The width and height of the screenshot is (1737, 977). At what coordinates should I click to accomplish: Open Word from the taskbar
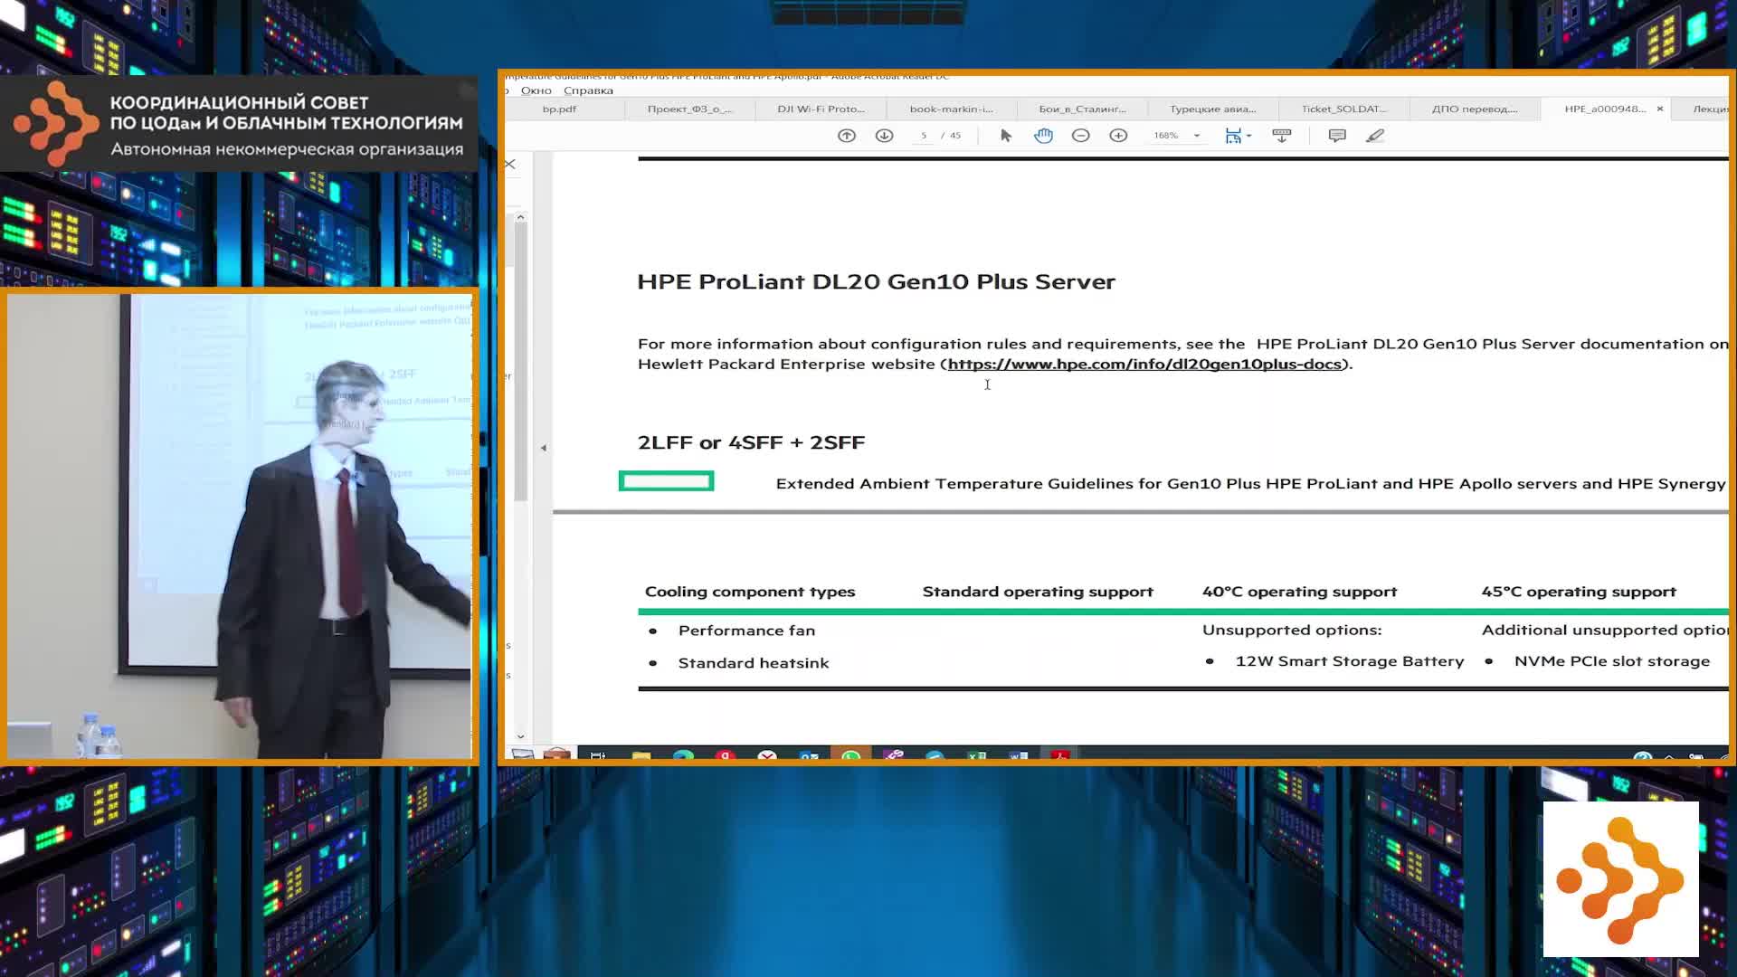[1018, 755]
